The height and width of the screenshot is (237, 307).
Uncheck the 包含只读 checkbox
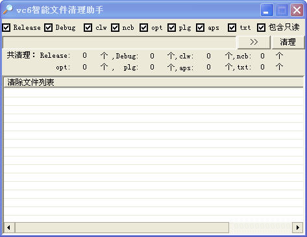[261, 28]
